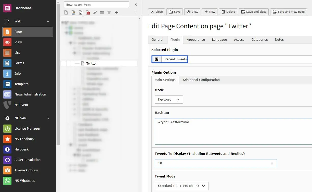Collapse the NITSAN module group
This screenshot has width=312, height=192.
coord(48,118)
